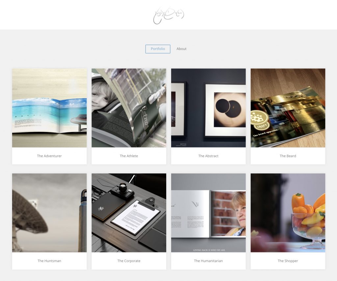This screenshot has width=337, height=281.
Task: Click 'The Shopper' title link
Action: click(288, 261)
